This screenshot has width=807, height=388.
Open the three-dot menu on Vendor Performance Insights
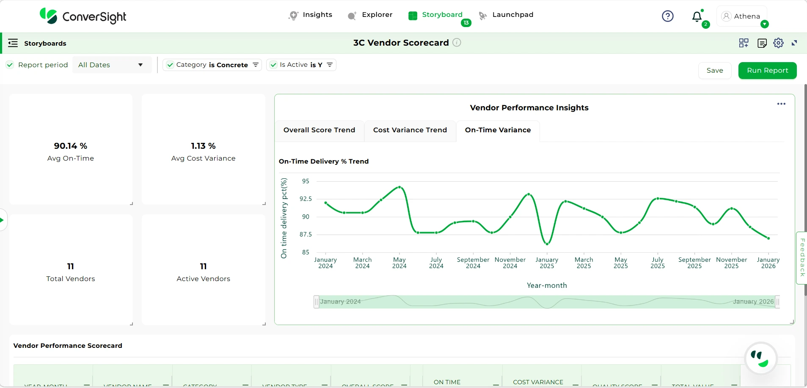click(x=782, y=104)
